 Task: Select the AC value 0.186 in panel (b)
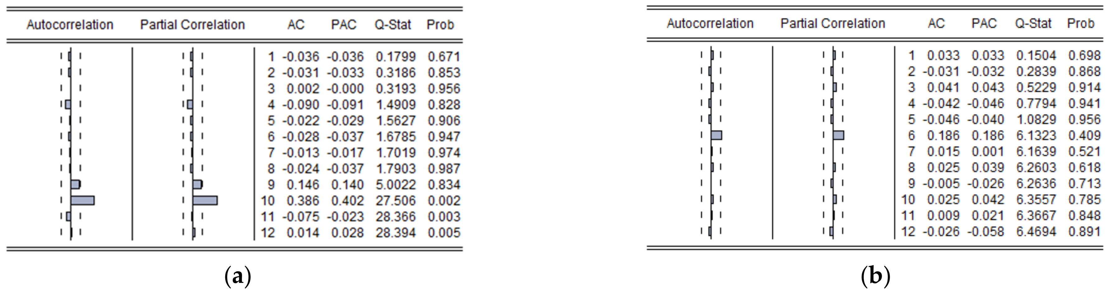[943, 135]
